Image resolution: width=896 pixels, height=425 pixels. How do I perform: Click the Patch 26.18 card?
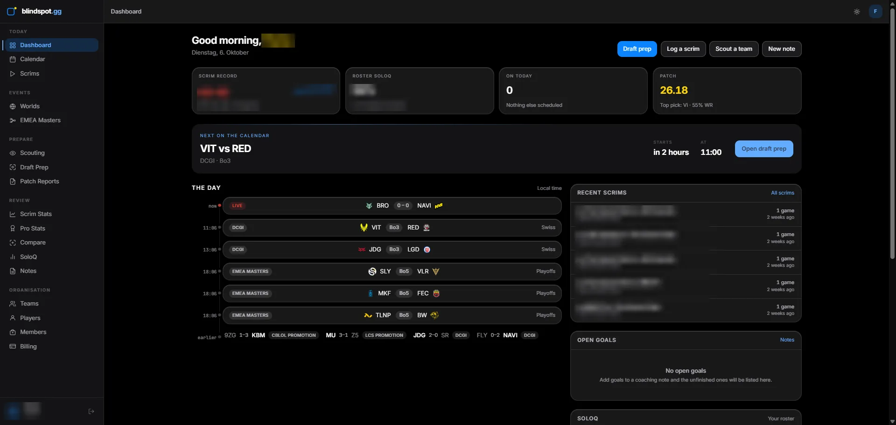(727, 91)
